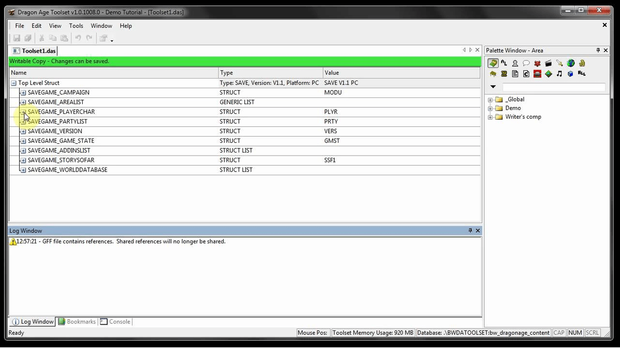620x348 pixels.
Task: Click the palette search filter field
Action: click(554, 87)
